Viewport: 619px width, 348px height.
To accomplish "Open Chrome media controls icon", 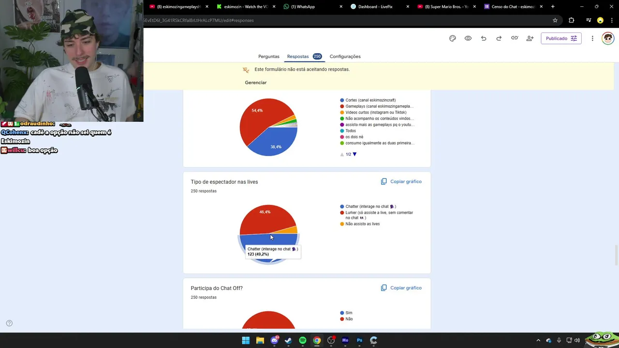I will pos(589,20).
